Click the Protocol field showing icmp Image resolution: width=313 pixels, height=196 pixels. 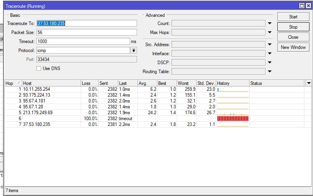tap(83, 50)
